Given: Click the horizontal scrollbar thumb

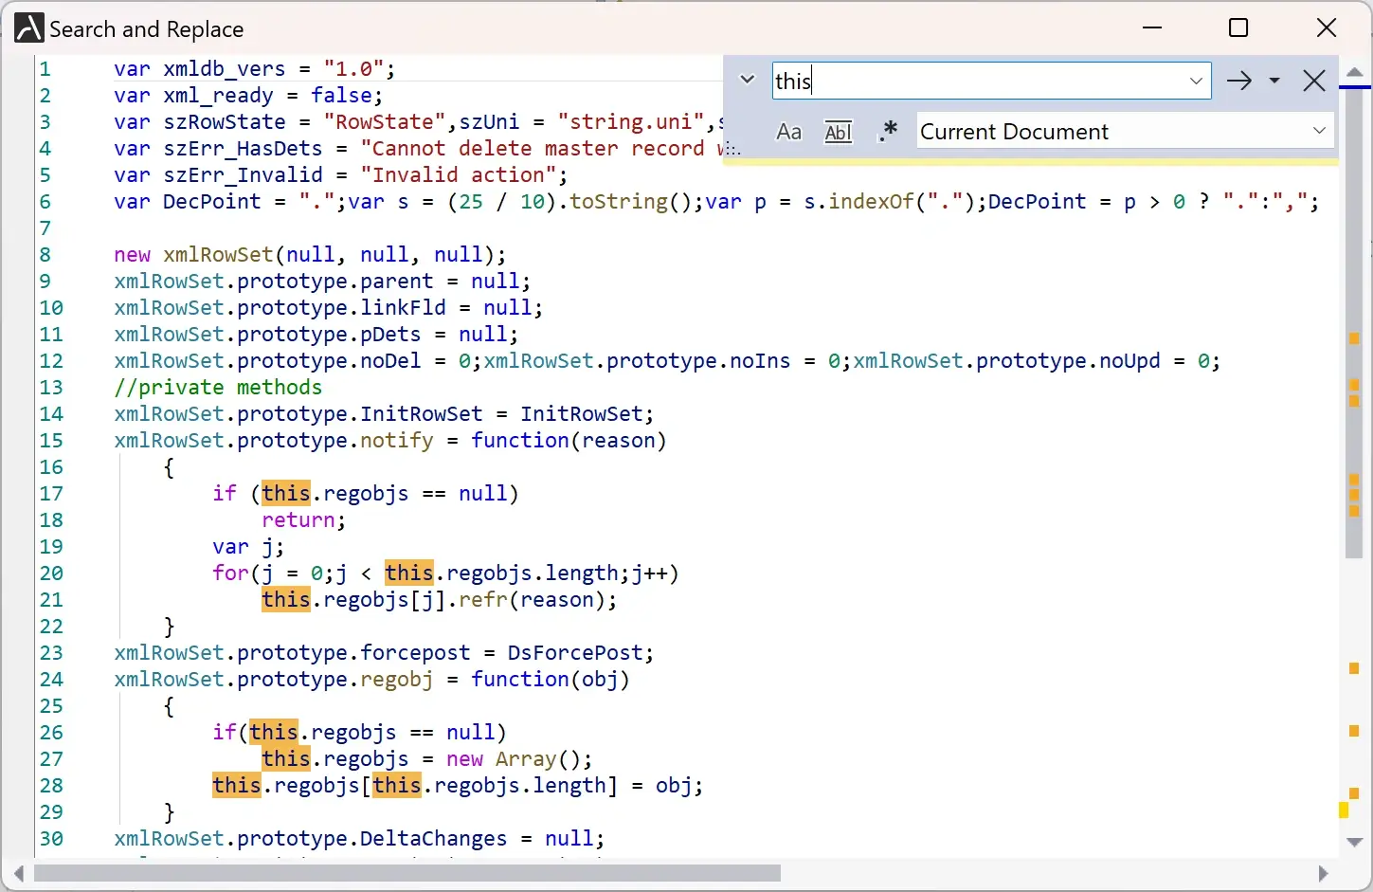Looking at the screenshot, I should pos(407,873).
